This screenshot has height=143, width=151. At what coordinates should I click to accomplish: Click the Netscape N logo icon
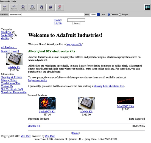[147, 7]
